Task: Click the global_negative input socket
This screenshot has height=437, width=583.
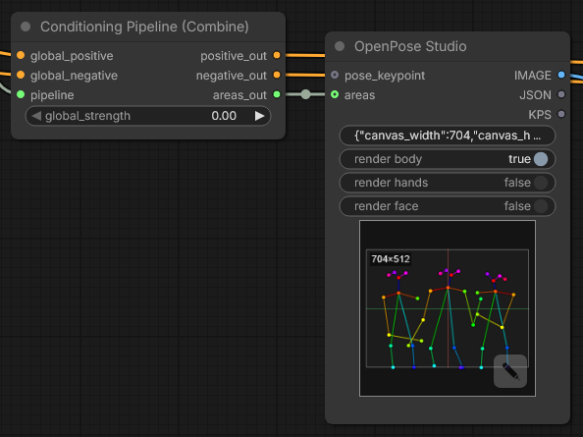Action: click(x=21, y=76)
